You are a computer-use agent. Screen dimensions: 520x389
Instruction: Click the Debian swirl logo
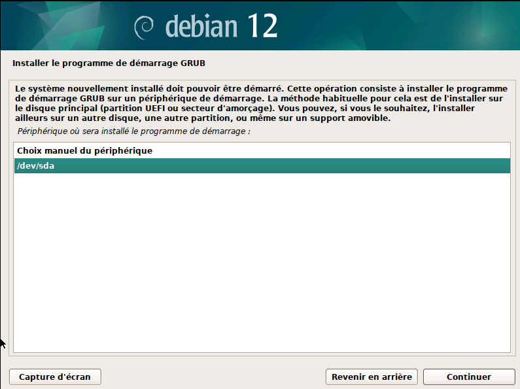[144, 27]
